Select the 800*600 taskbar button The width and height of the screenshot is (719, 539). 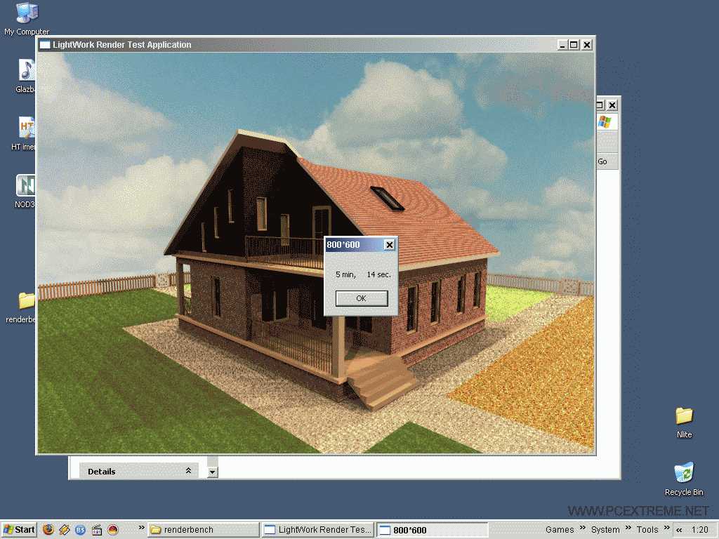[x=432, y=530]
